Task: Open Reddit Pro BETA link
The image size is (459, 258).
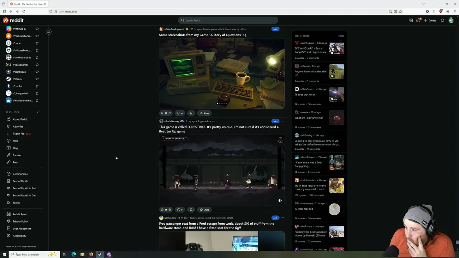Action: (22, 134)
